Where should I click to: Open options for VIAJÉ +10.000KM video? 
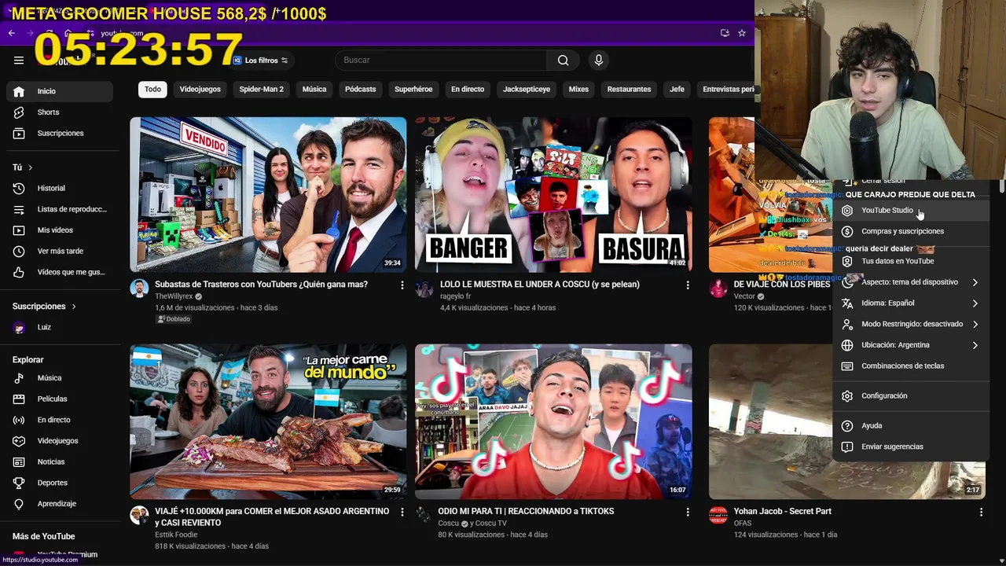tap(402, 512)
